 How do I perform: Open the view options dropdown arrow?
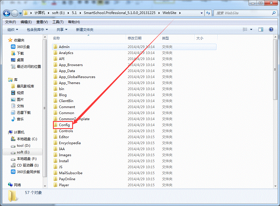251,29
